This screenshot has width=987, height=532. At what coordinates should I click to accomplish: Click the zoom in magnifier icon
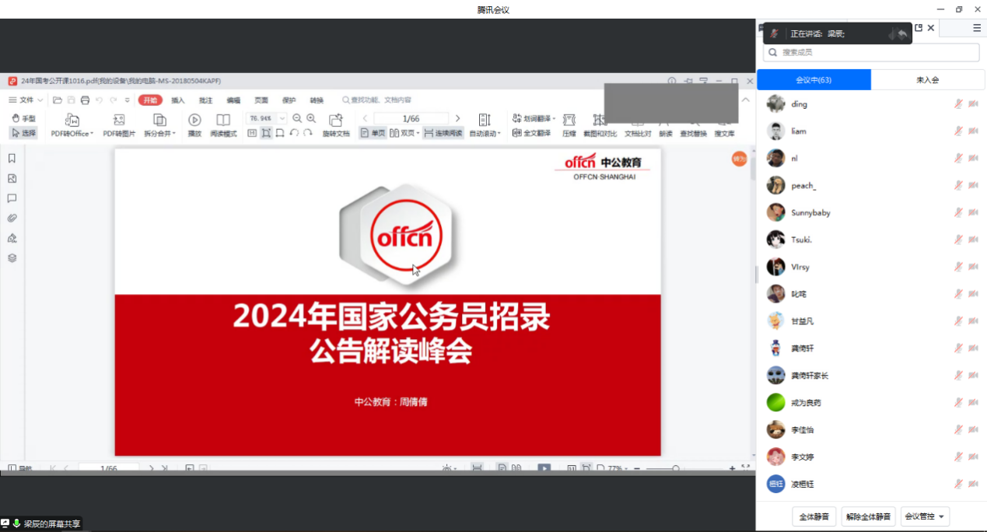311,118
